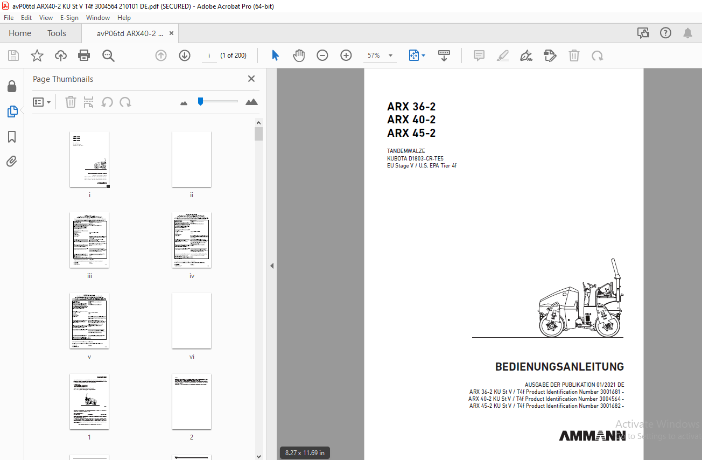Open the E-Sign menu
702x460 pixels.
point(69,18)
